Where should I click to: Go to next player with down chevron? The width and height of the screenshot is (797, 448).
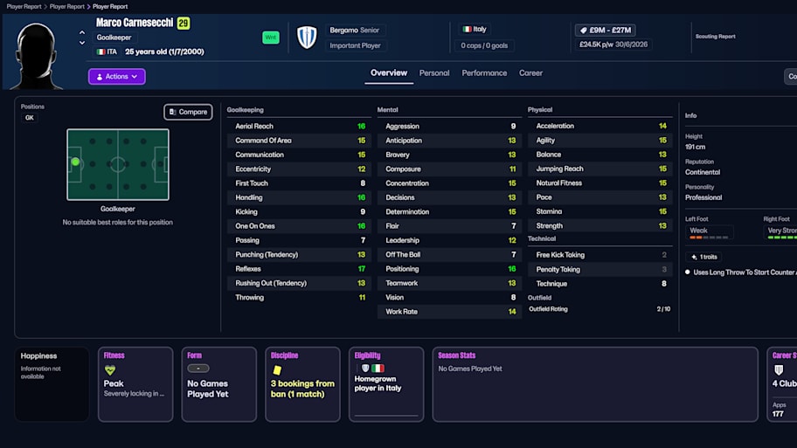click(82, 43)
